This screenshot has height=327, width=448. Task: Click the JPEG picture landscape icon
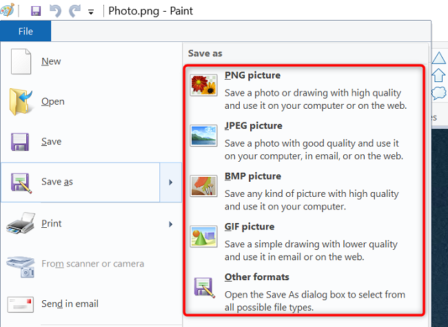(204, 135)
